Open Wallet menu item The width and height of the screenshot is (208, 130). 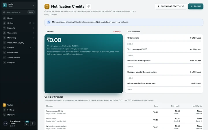pos(19,105)
